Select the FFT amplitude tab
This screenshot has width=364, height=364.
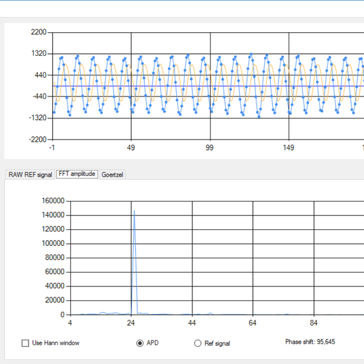coord(76,174)
